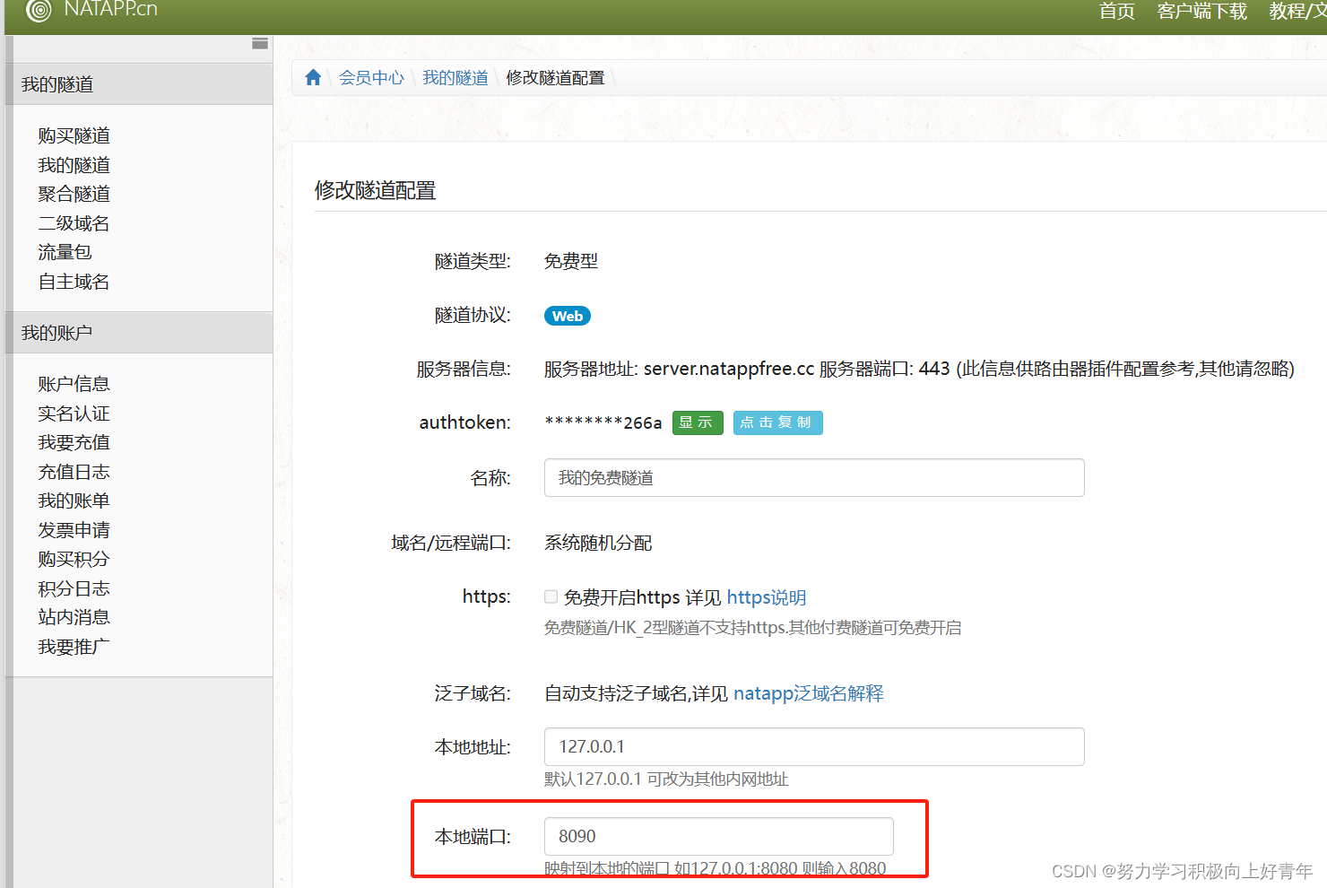Click the 我的隧道 sidebar section header
This screenshot has width=1327, height=888.
coord(139,84)
